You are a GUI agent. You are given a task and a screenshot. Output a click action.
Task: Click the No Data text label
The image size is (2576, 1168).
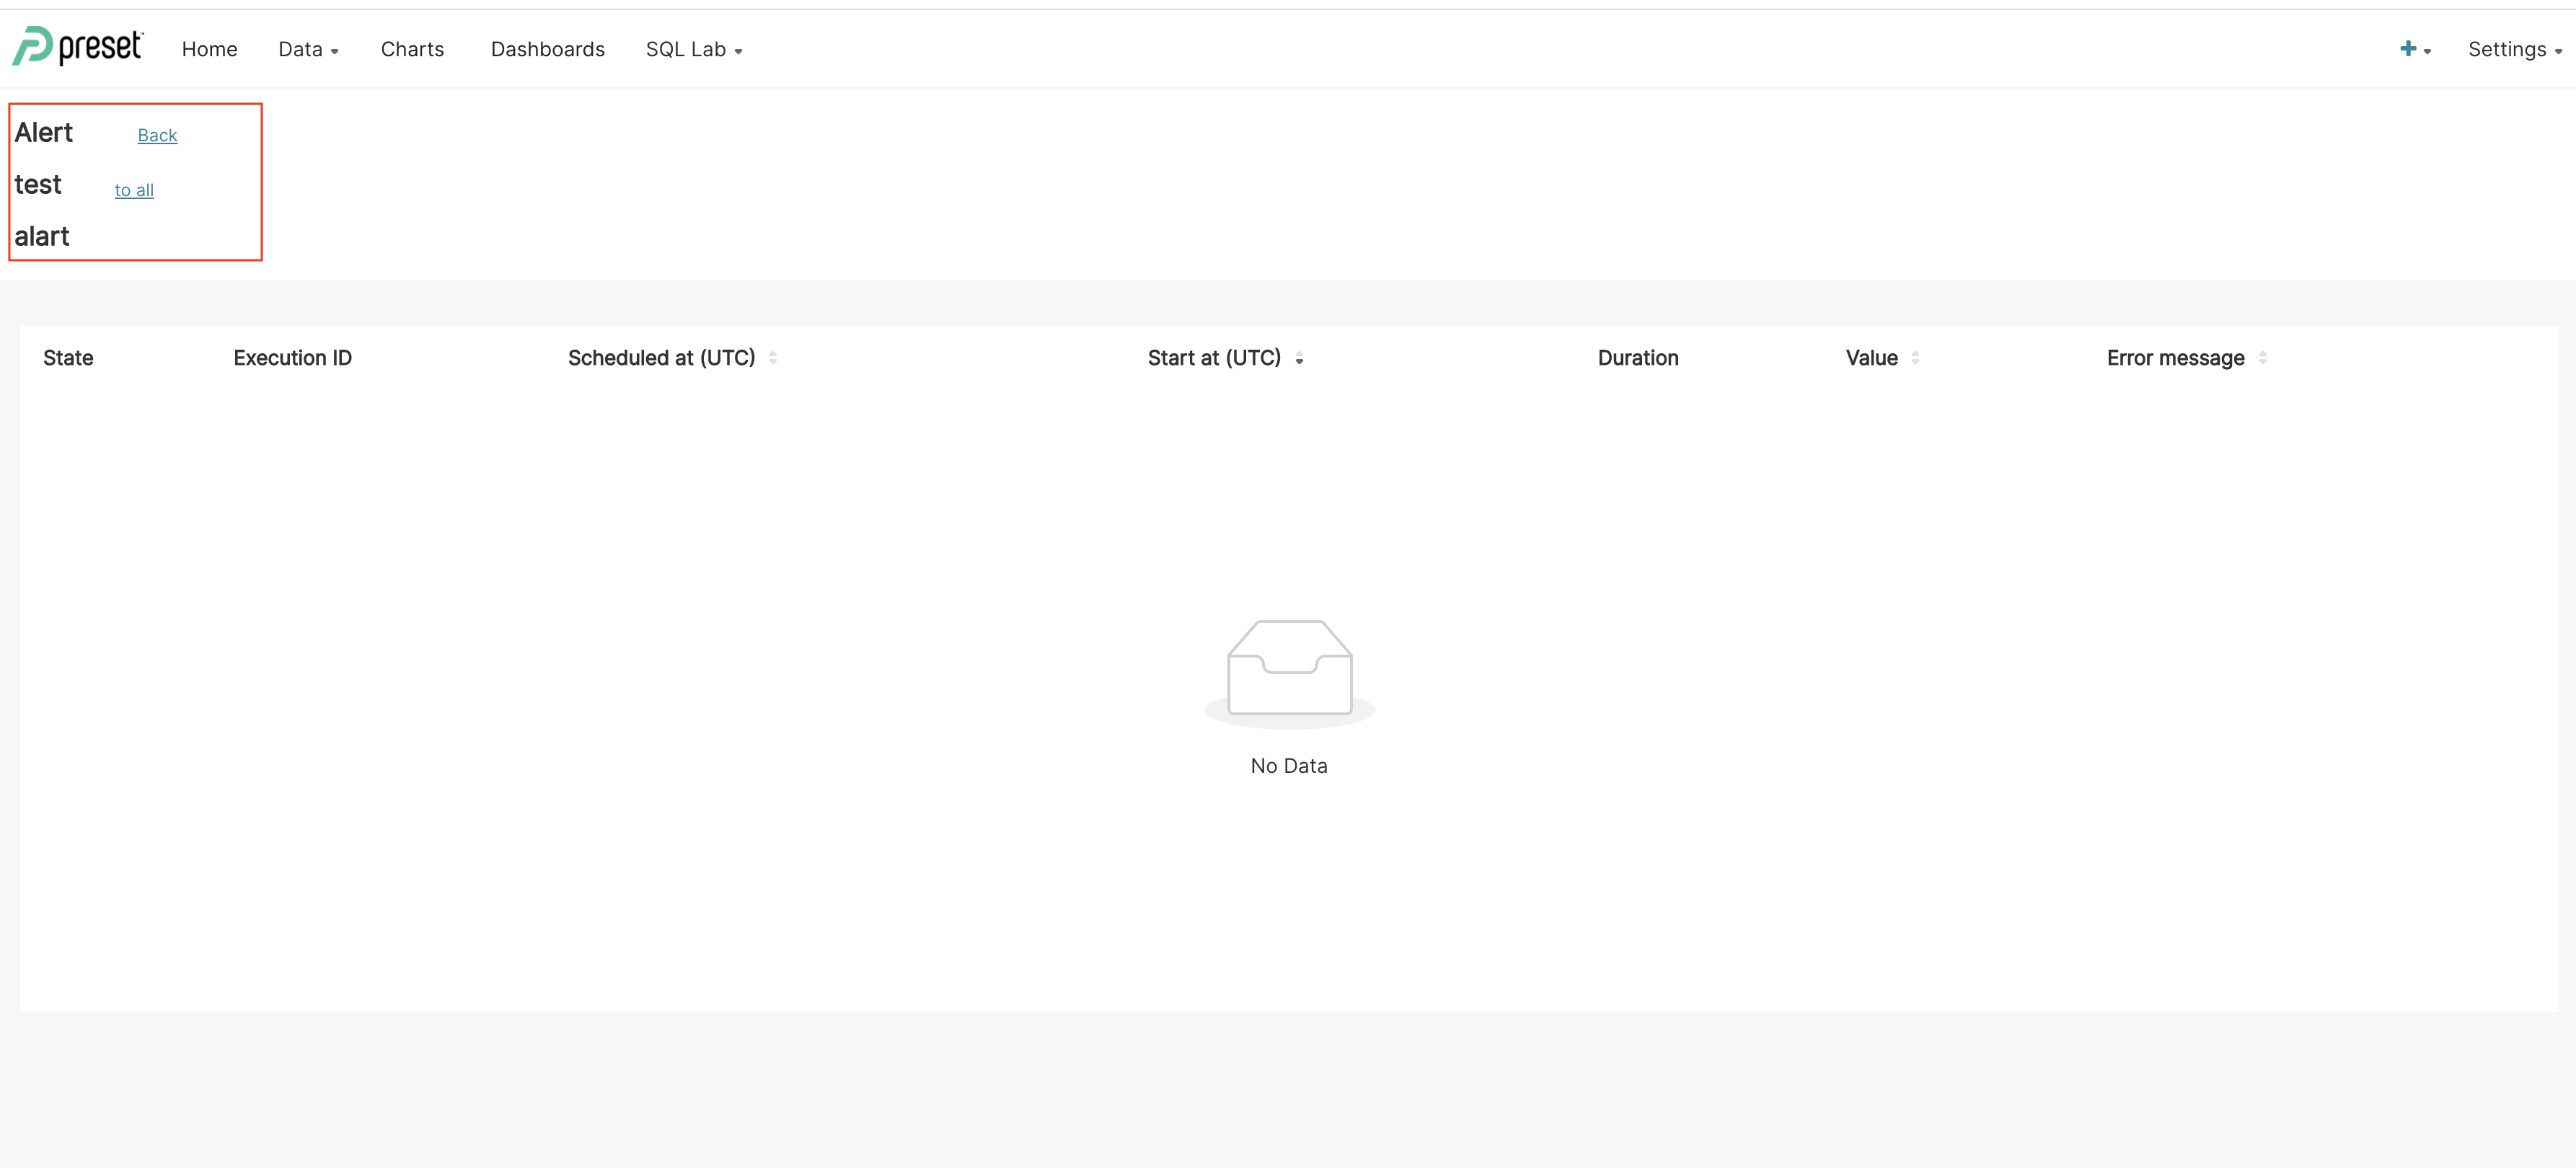click(x=1288, y=766)
